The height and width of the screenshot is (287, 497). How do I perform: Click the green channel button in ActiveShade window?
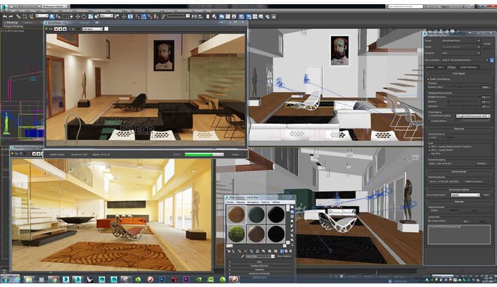click(x=60, y=29)
